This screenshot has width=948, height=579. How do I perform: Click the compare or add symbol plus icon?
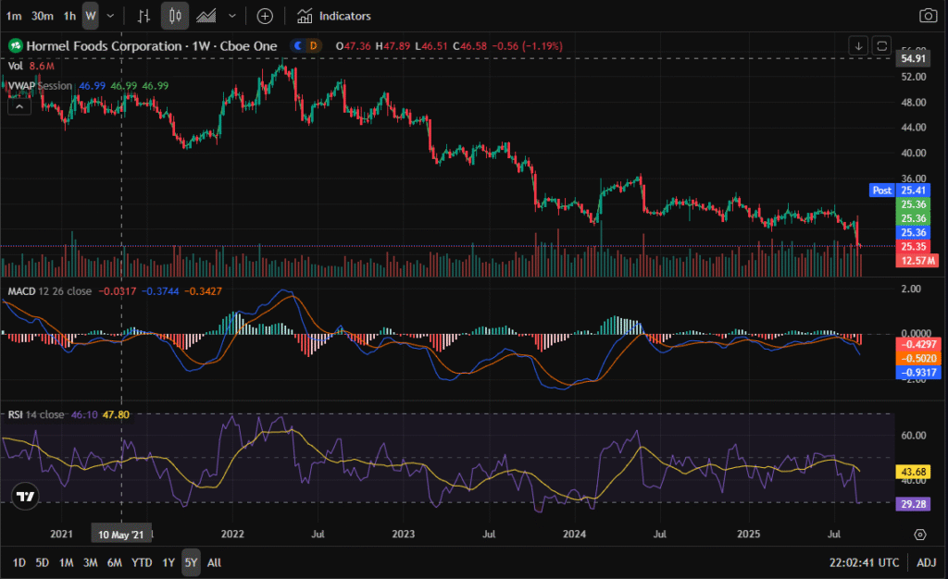[x=265, y=16]
